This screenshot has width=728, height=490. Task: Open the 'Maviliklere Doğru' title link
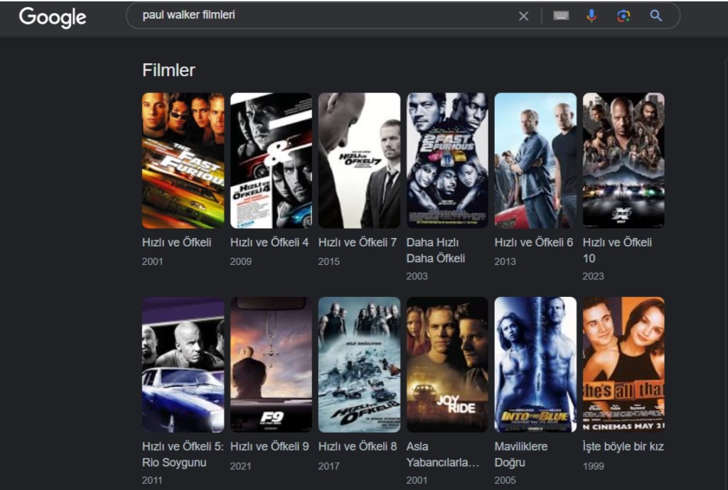click(521, 454)
